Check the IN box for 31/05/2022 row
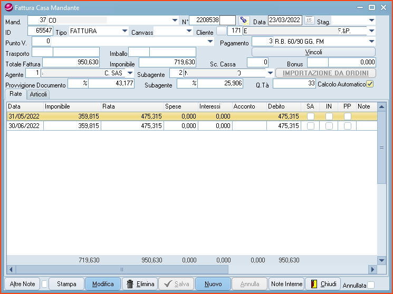Image resolution: width=393 pixels, height=294 pixels. click(x=329, y=116)
